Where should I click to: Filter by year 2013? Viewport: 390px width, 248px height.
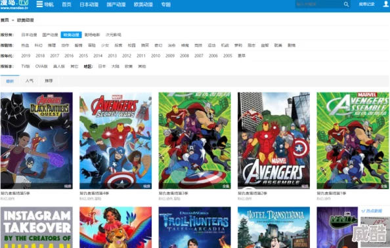(112, 56)
